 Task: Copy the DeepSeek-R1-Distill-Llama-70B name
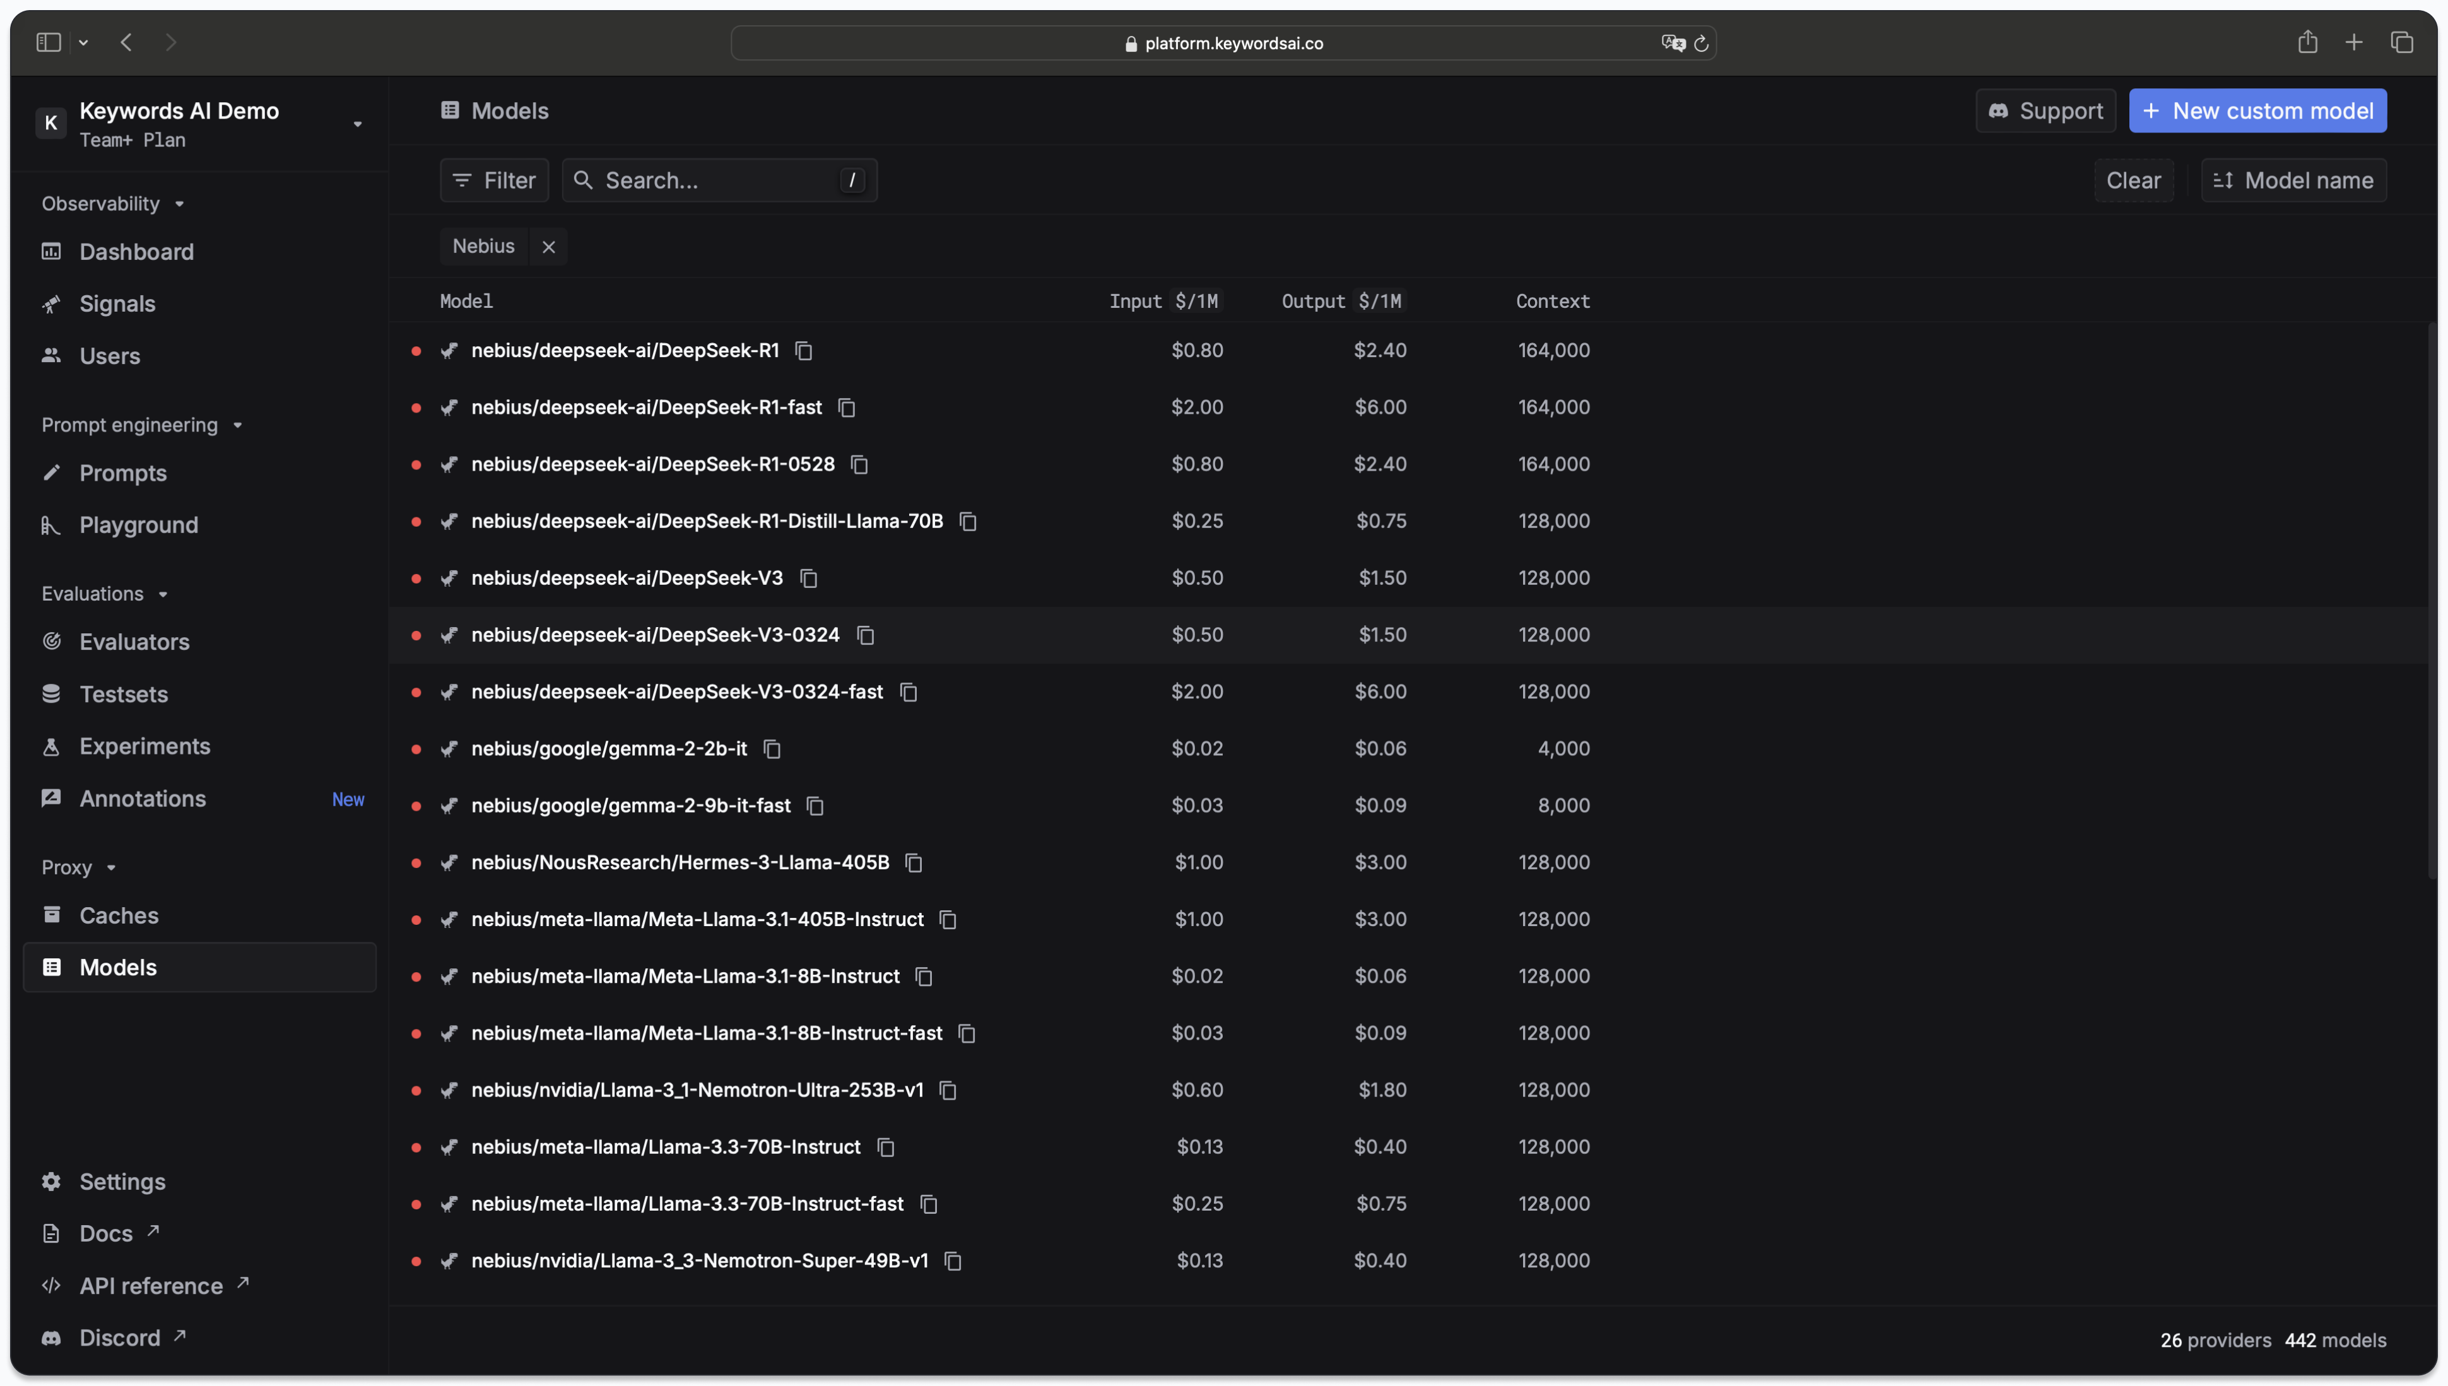[968, 522]
